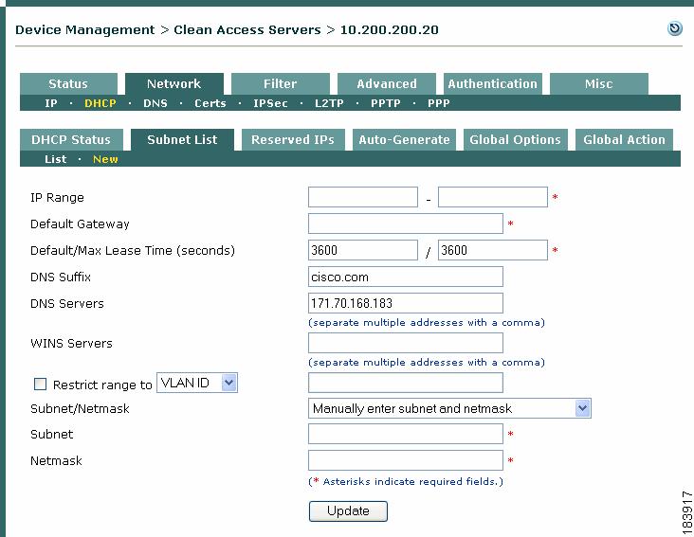Click the Update button
The width and height of the screenshot is (694, 537).
point(348,510)
